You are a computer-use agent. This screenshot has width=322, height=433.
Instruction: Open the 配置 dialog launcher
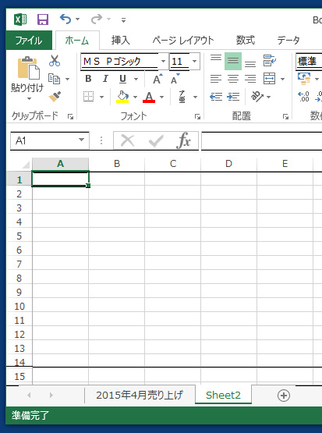[285, 117]
